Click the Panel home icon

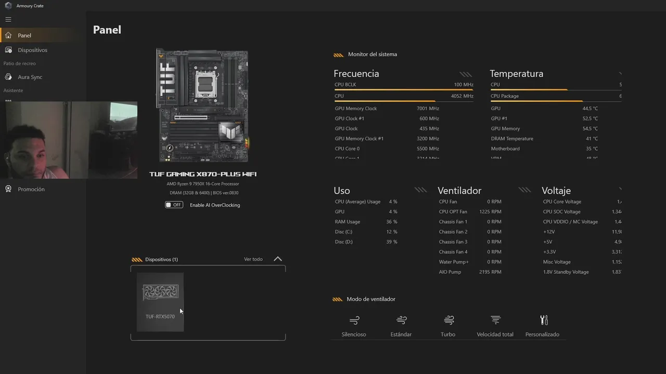(8, 35)
